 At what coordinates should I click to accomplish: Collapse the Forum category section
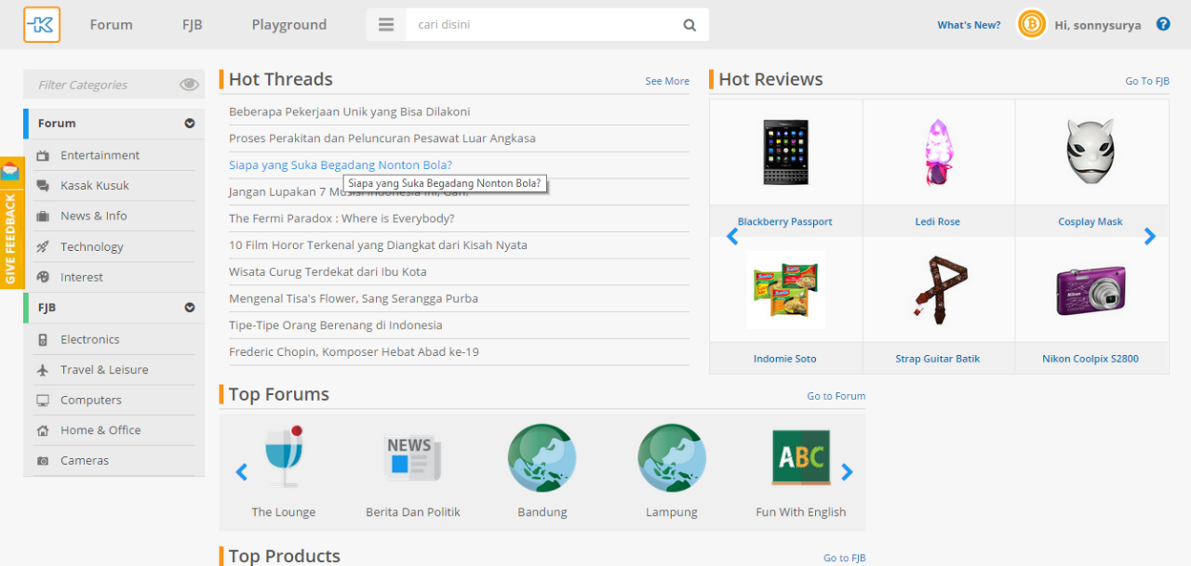[190, 124]
